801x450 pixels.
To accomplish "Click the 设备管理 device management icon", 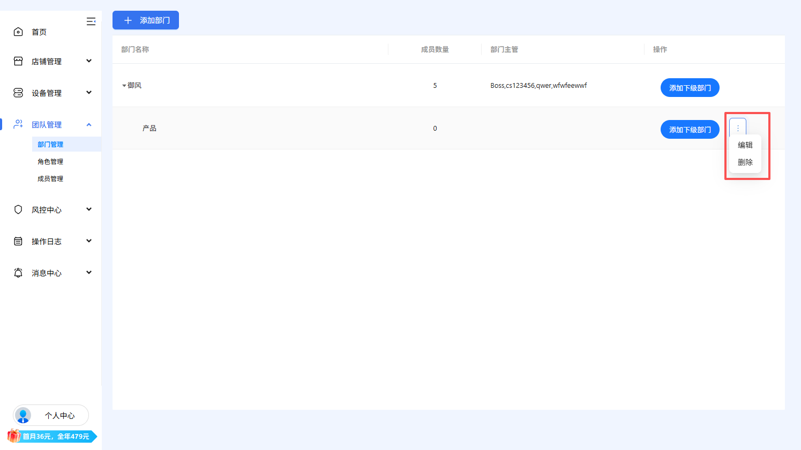I will click(18, 92).
